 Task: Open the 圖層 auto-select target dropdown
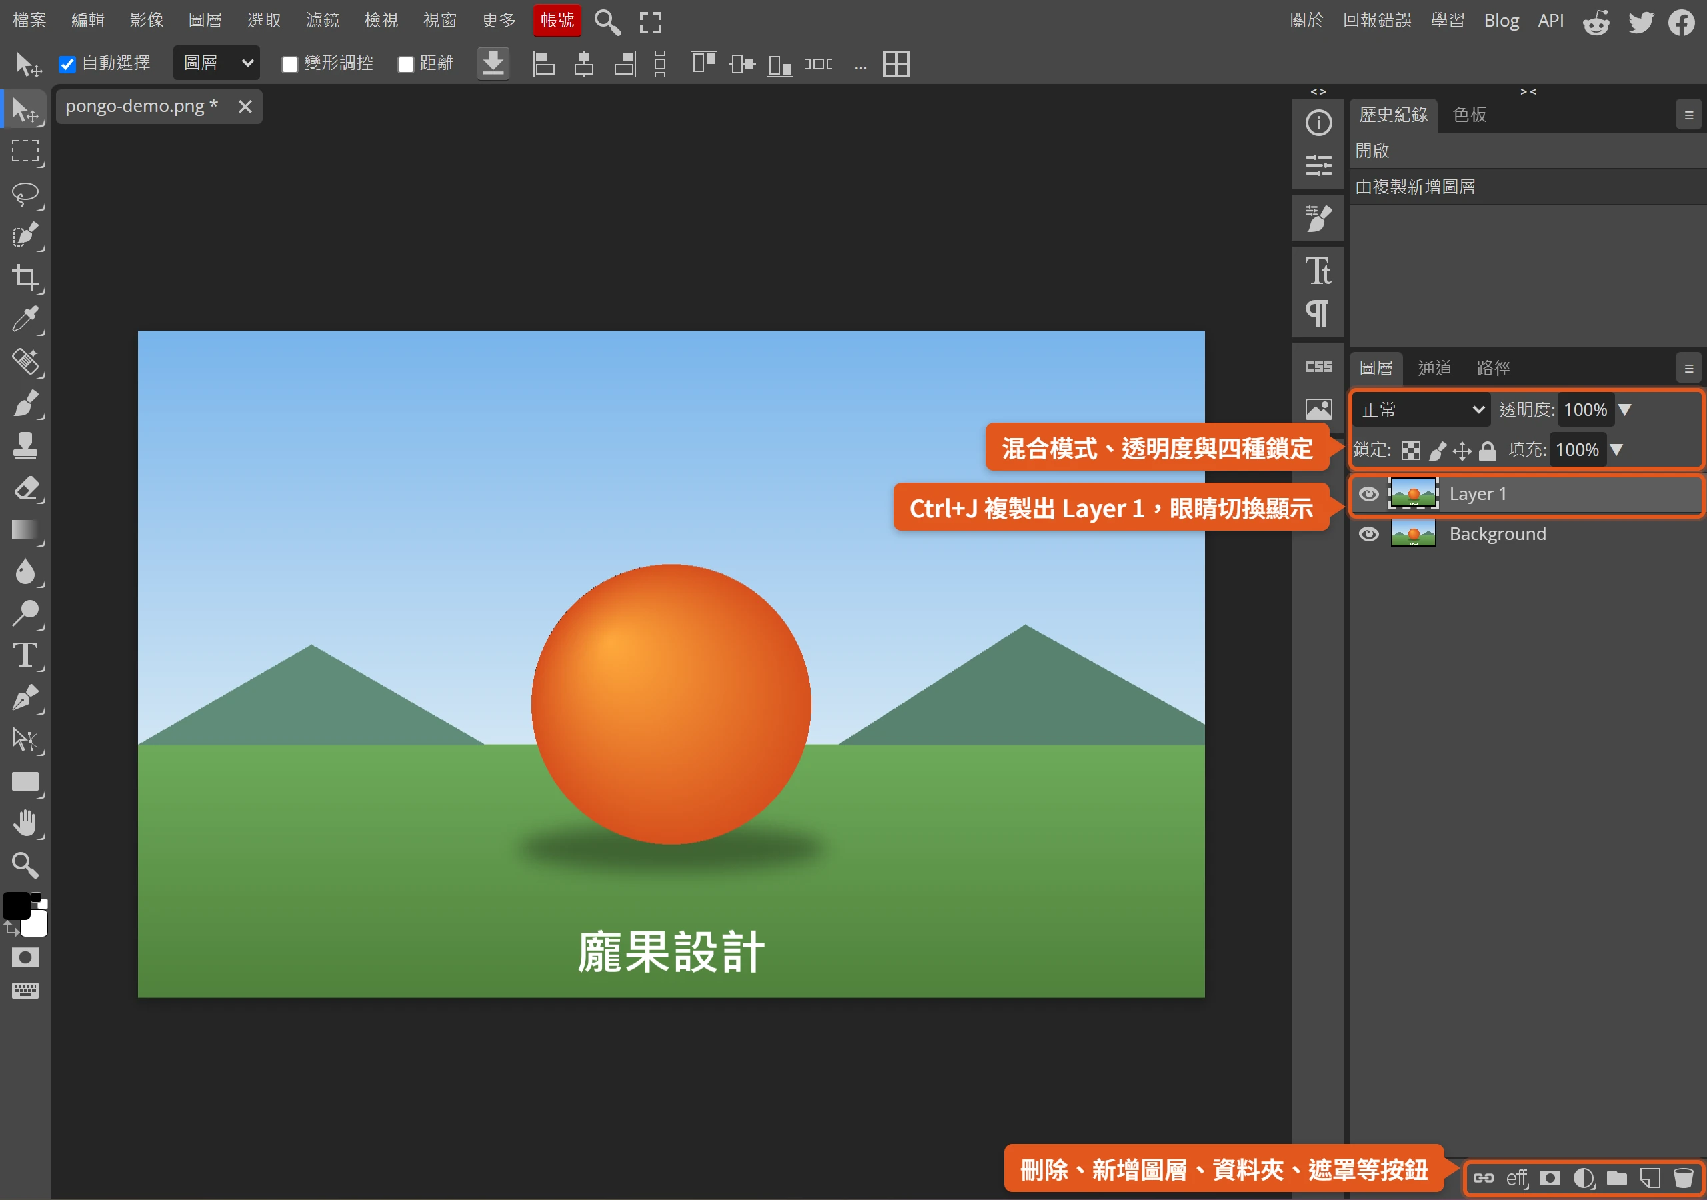(x=216, y=63)
